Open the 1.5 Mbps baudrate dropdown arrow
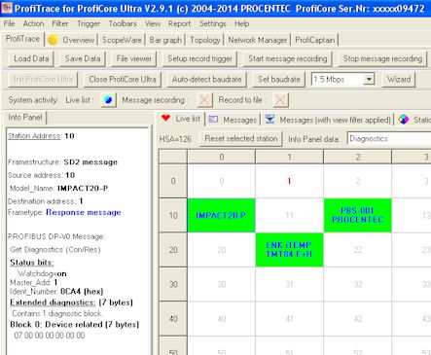This screenshot has height=355, width=431. tap(369, 80)
